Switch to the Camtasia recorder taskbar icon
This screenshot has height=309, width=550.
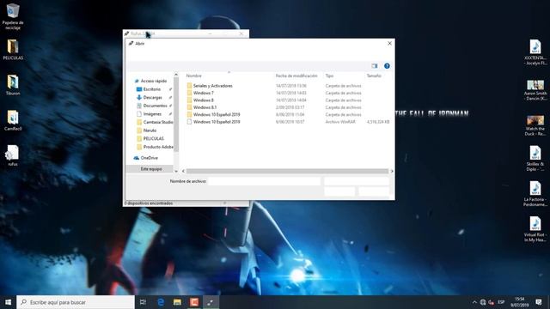[194, 302]
